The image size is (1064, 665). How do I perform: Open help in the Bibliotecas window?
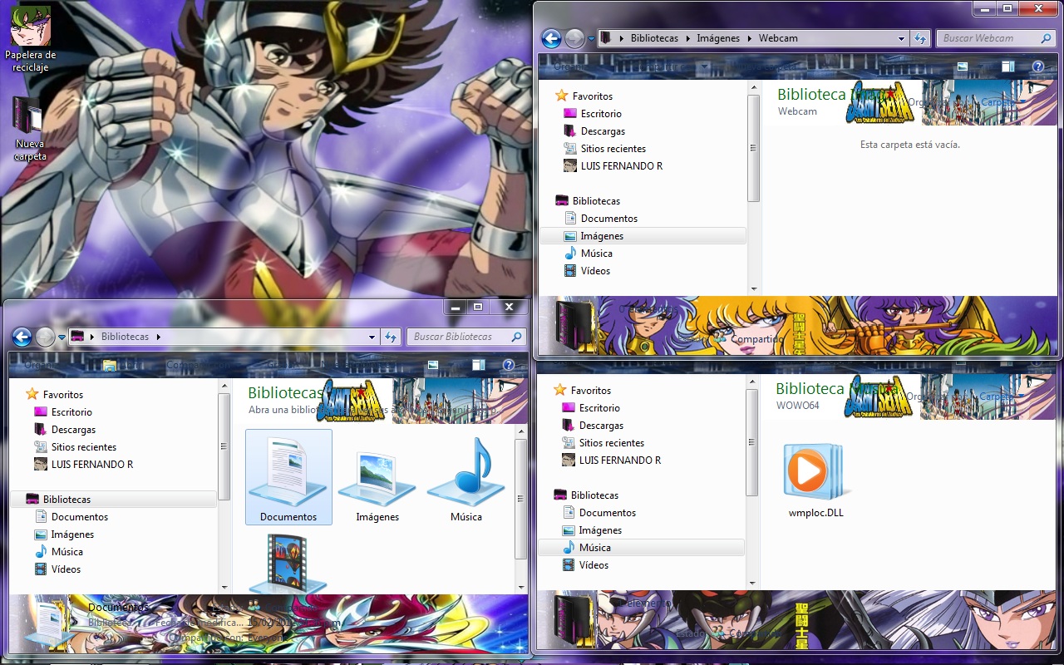click(509, 365)
